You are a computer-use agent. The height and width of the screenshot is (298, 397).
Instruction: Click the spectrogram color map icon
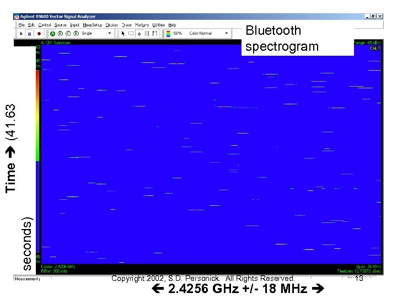(168, 34)
